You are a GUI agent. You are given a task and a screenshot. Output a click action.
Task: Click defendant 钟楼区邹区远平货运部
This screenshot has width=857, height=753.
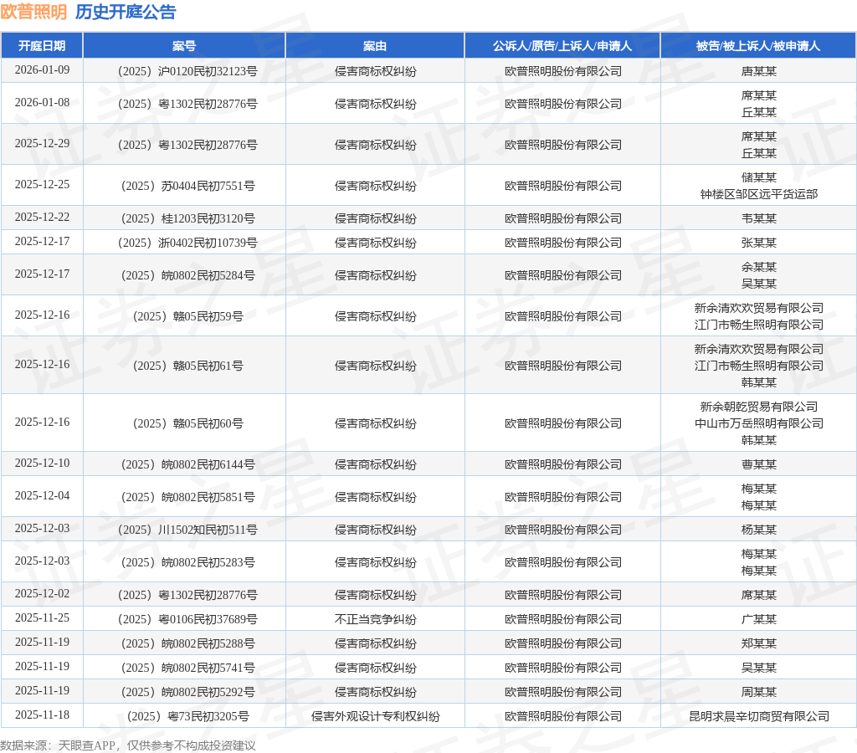coord(758,194)
